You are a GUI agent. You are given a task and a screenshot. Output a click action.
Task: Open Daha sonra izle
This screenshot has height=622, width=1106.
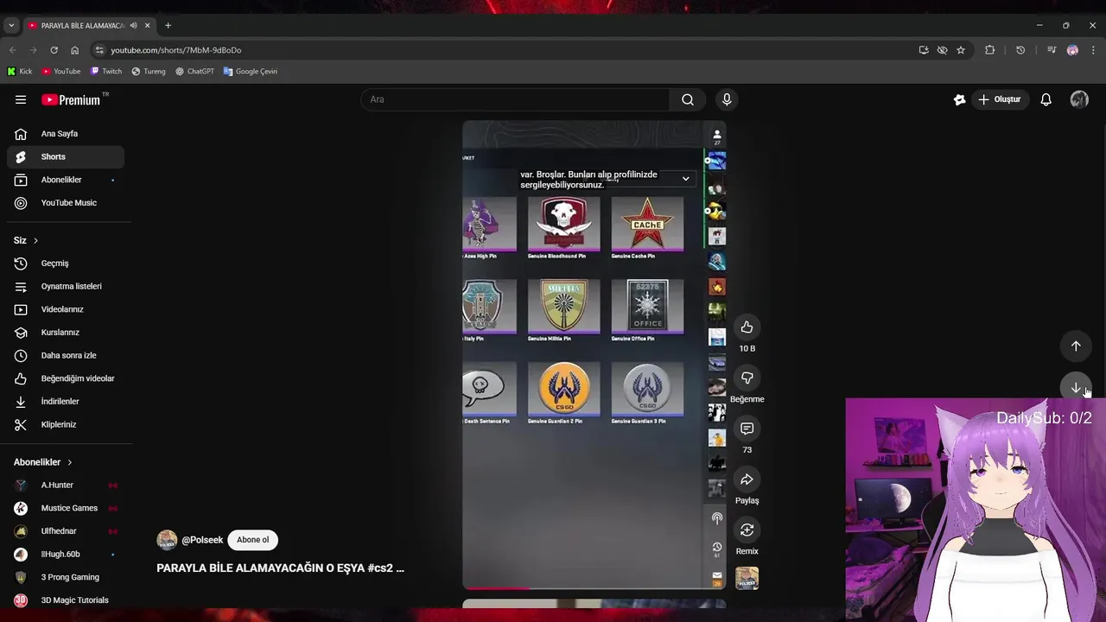click(x=66, y=355)
